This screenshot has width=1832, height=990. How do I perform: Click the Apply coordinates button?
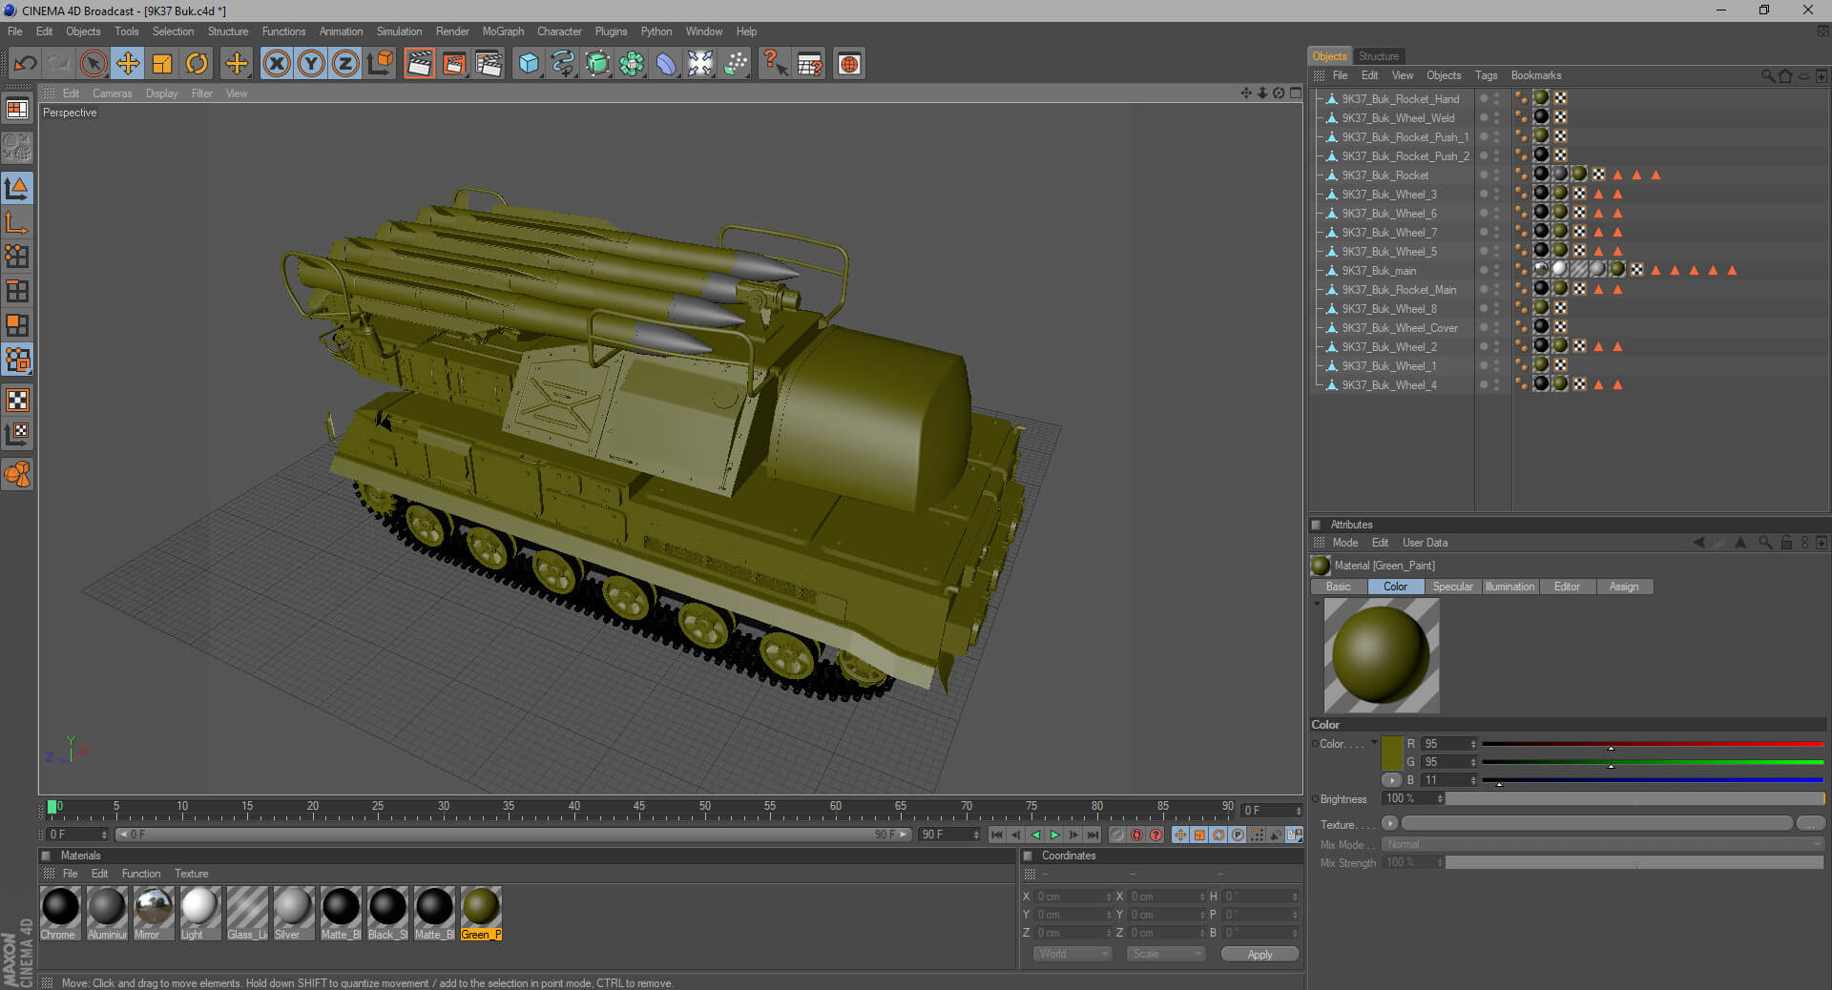[x=1259, y=955]
